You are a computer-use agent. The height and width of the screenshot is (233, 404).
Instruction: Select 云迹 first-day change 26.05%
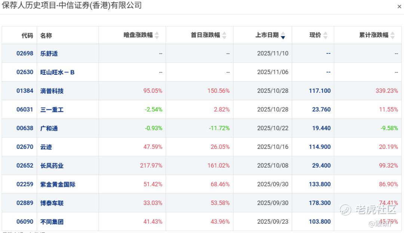(220, 147)
